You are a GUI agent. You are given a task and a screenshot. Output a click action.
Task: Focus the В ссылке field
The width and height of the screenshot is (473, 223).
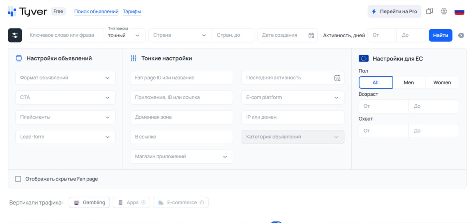(x=182, y=137)
